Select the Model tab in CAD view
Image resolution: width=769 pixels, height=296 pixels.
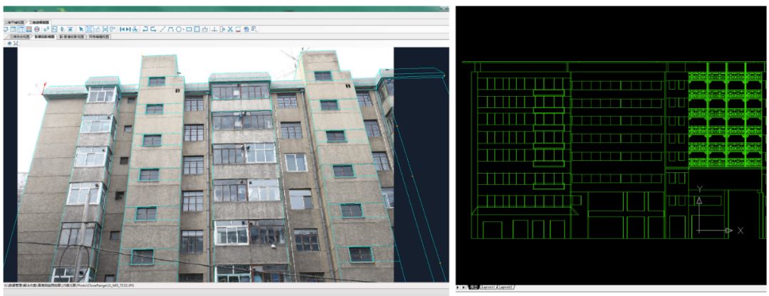point(474,287)
